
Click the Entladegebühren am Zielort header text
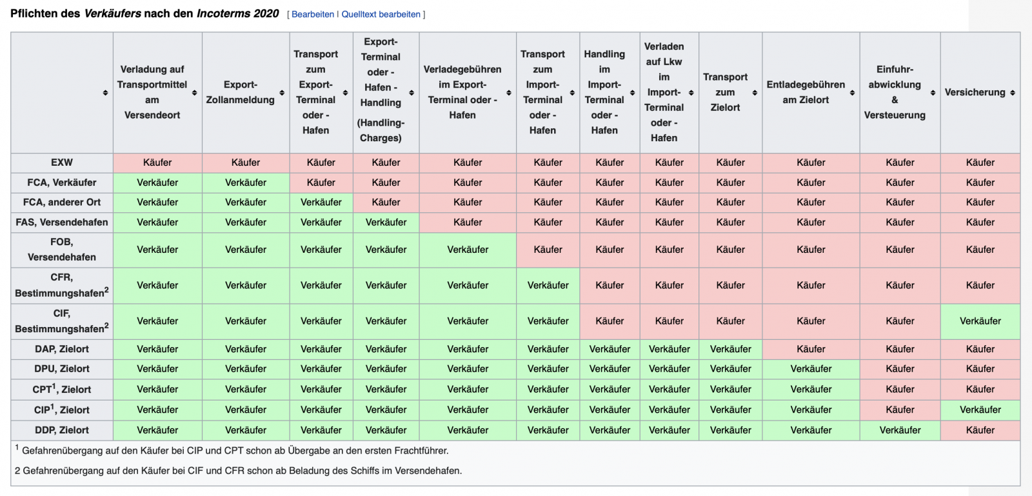(806, 92)
